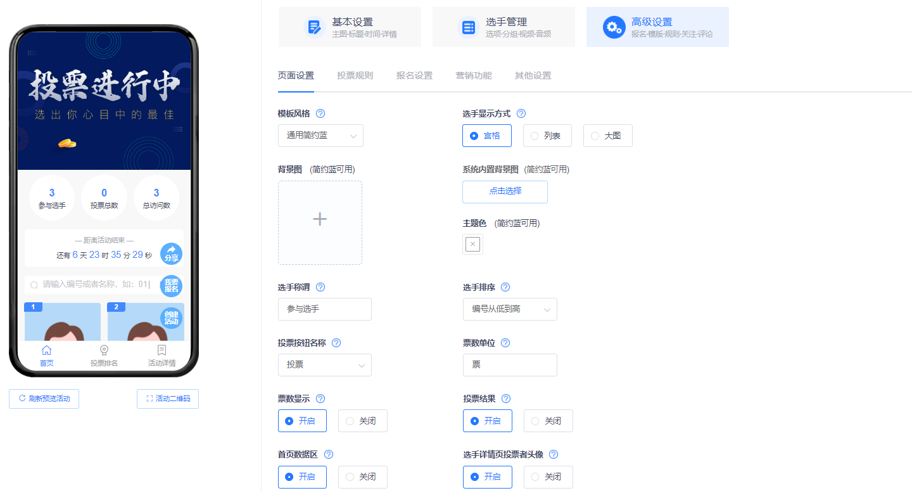912x493 pixels.
Task: Click help icon next to 选手排序
Action: [x=505, y=287]
